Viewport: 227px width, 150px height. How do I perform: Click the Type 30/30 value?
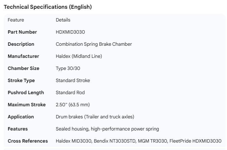pyautogui.click(x=68, y=68)
